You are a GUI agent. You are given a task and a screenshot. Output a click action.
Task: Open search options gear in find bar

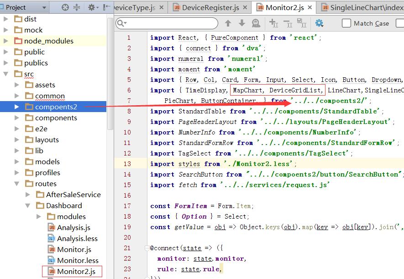(319, 23)
